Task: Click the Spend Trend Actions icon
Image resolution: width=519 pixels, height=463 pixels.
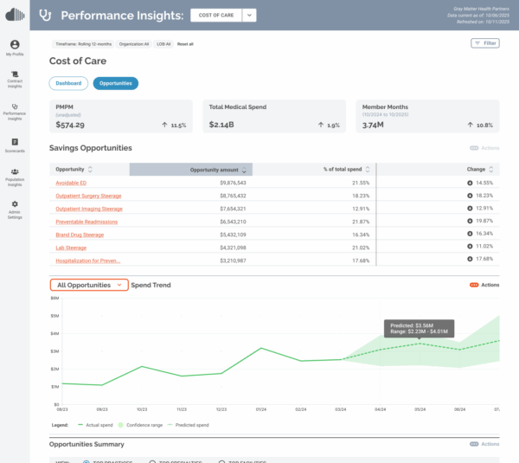Action: click(474, 285)
